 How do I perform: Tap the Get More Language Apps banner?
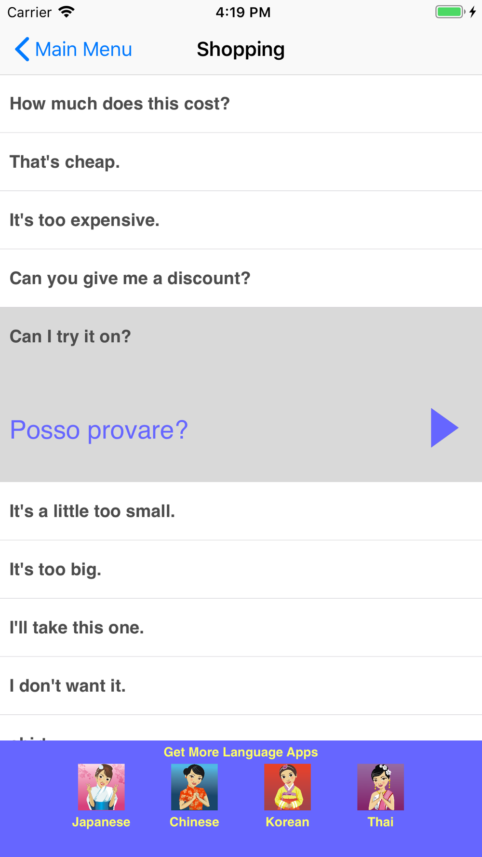click(241, 752)
